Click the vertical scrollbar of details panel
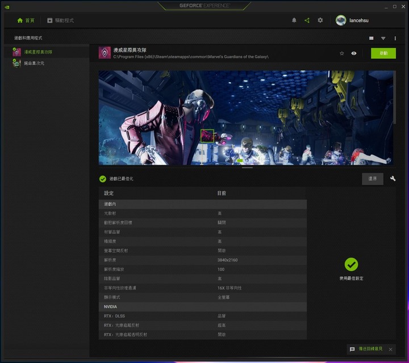The image size is (409, 363). point(395,98)
